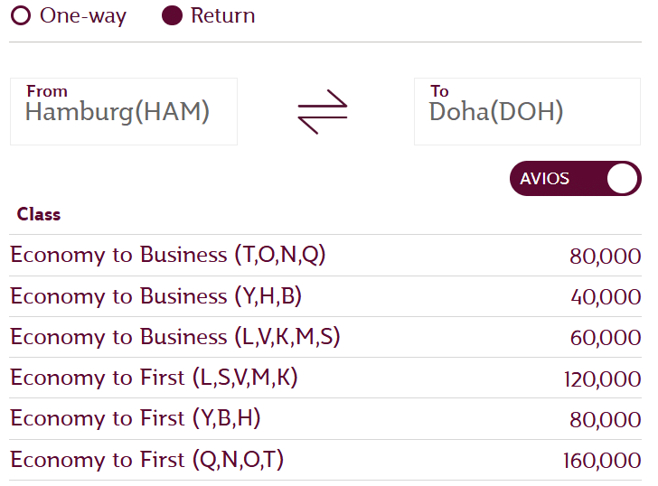Click the To Doha(DOH) field

coord(527,111)
